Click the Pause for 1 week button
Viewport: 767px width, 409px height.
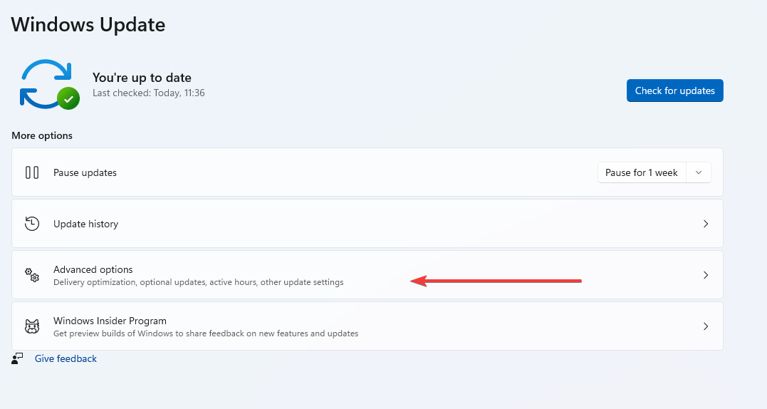point(641,172)
